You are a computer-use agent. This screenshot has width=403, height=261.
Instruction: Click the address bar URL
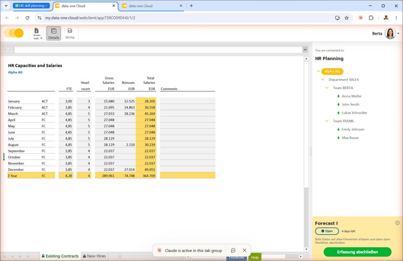pyautogui.click(x=90, y=18)
